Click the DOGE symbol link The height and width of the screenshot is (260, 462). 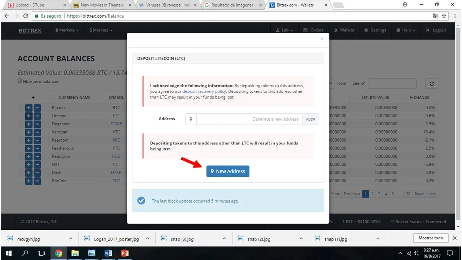click(116, 124)
